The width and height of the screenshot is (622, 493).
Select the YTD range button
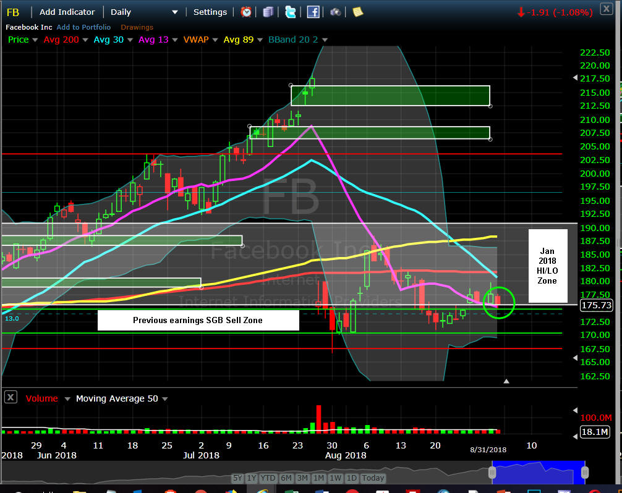(x=268, y=478)
